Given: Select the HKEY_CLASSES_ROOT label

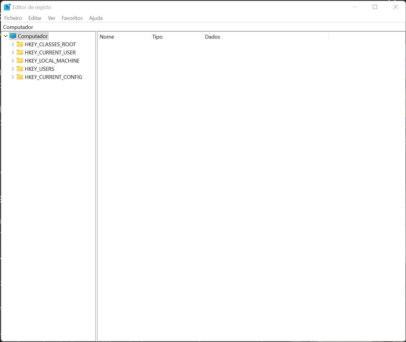Looking at the screenshot, I should pyautogui.click(x=50, y=44).
